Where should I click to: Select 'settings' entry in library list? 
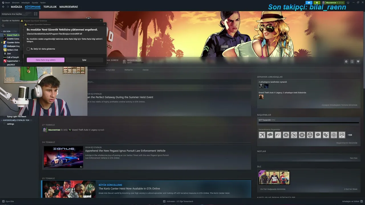pyautogui.click(x=11, y=124)
